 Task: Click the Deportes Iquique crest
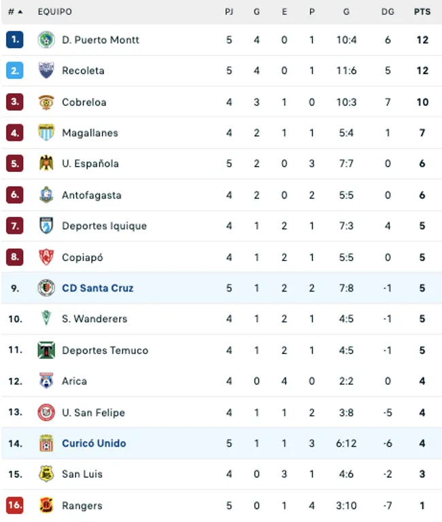46,226
